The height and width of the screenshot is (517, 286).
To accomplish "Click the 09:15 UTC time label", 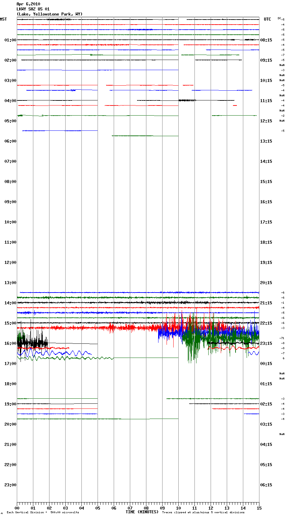I will [x=266, y=60].
